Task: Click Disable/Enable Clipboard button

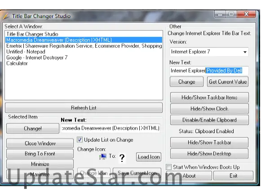Action: pos(209,120)
